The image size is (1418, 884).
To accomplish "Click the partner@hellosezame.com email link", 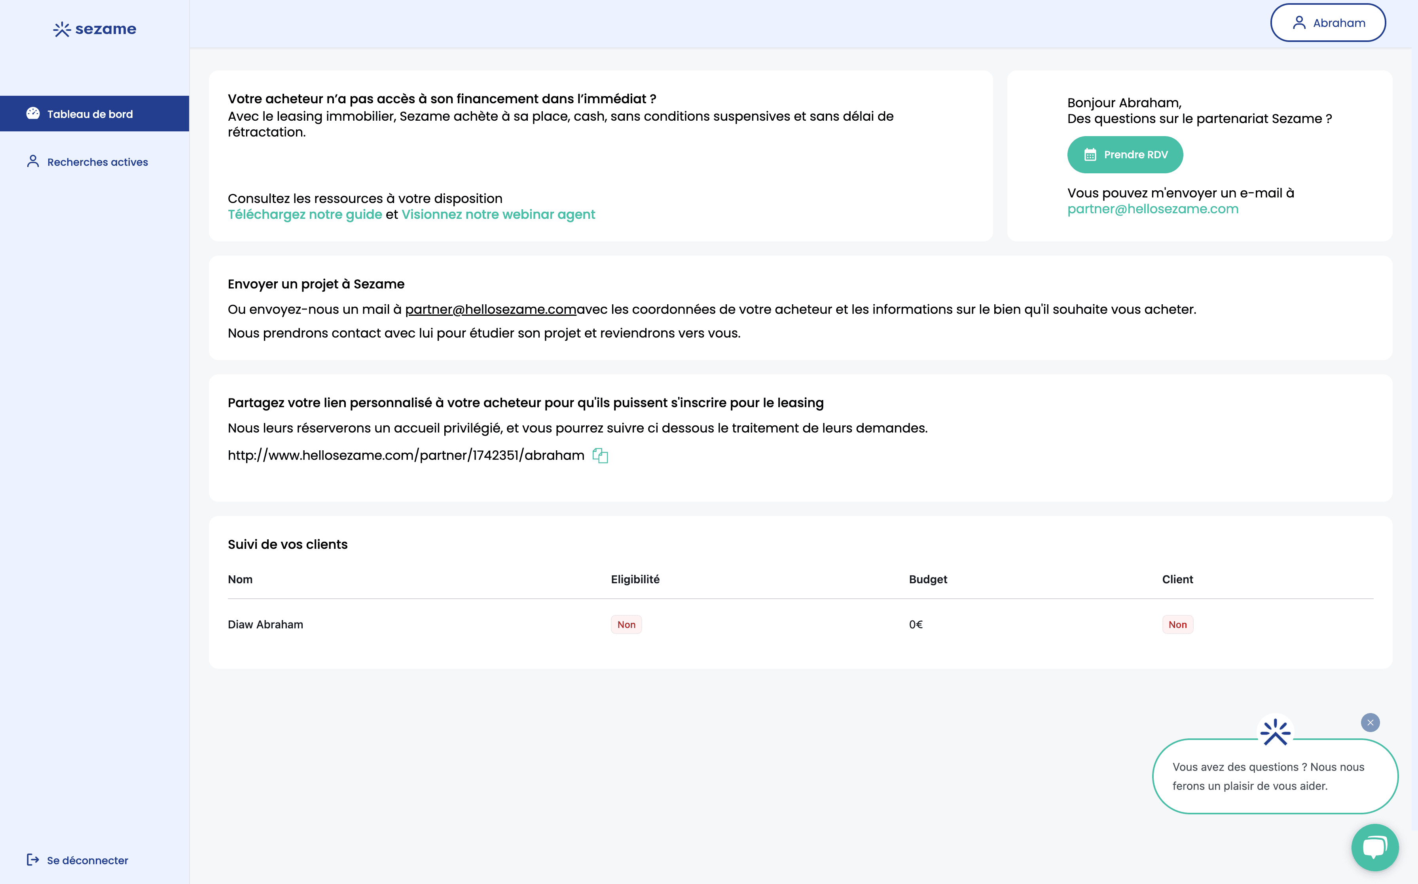I will tap(1153, 209).
